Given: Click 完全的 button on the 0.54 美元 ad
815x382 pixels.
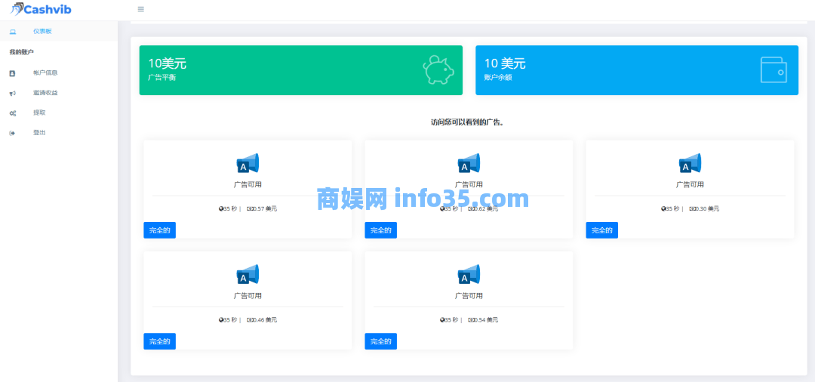Looking at the screenshot, I should click(x=380, y=341).
